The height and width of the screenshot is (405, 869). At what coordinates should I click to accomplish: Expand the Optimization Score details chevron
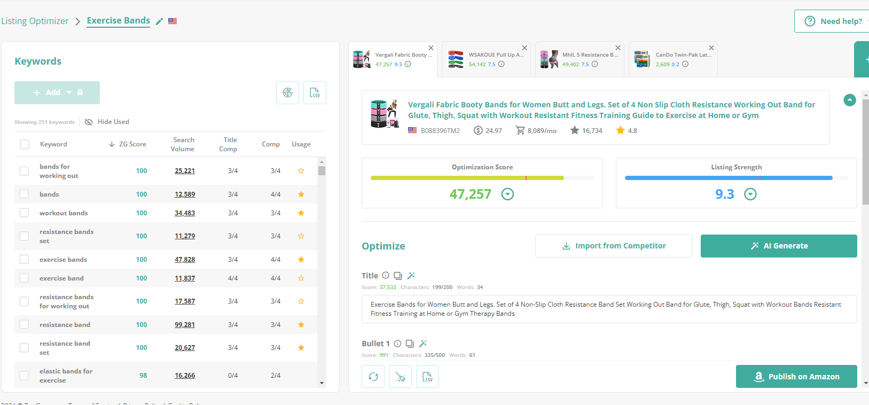(507, 194)
